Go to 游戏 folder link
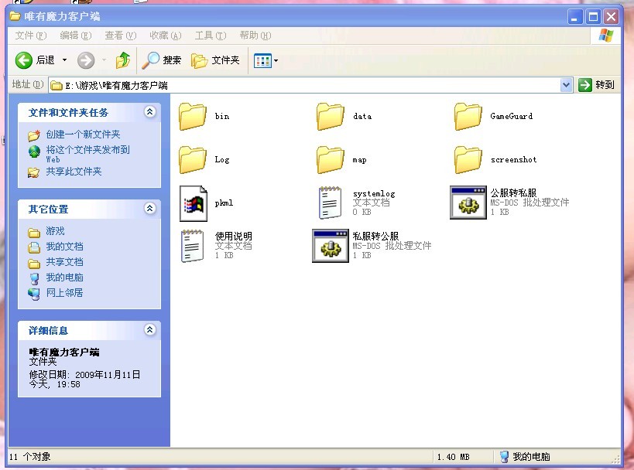The height and width of the screenshot is (470, 634). pyautogui.click(x=55, y=231)
